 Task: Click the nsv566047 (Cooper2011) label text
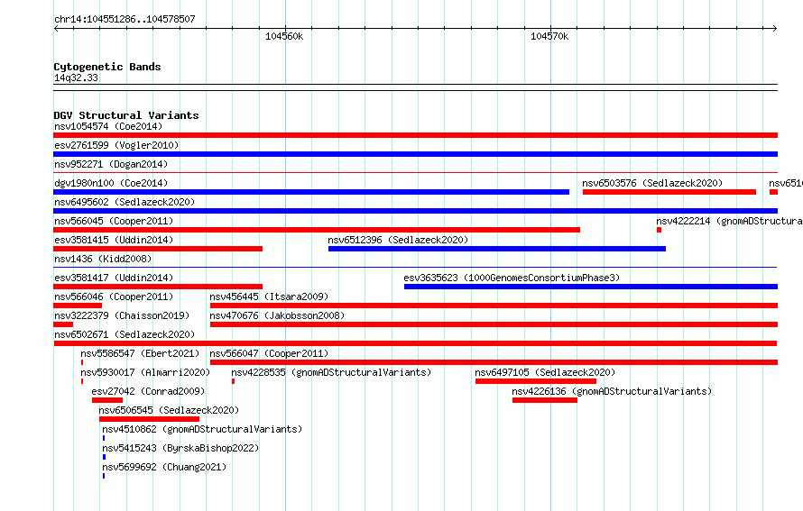(269, 353)
